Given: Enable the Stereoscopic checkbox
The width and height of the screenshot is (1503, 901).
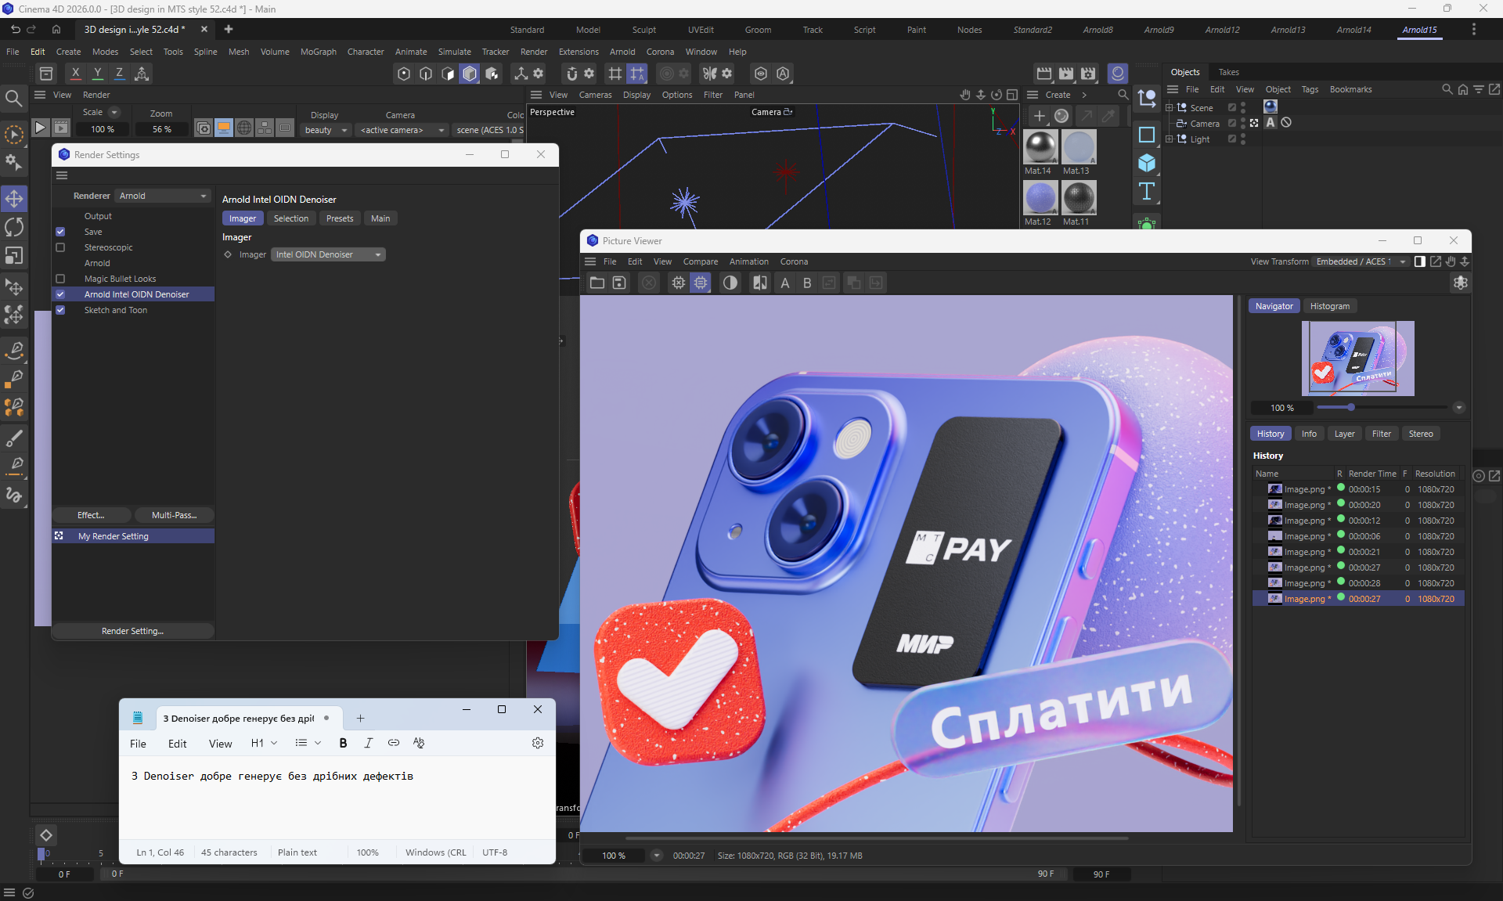Looking at the screenshot, I should click(x=60, y=247).
